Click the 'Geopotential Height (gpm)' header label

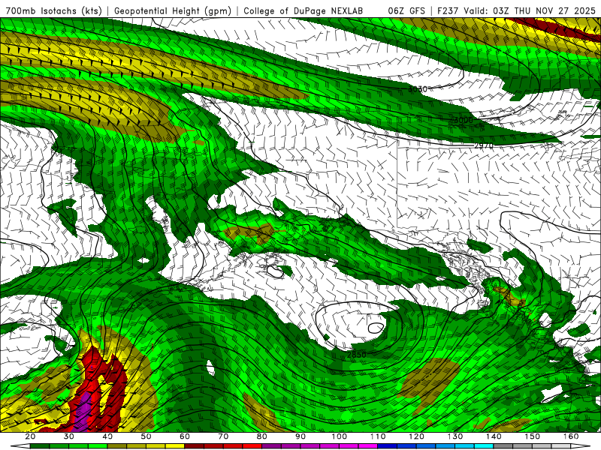[x=173, y=11]
